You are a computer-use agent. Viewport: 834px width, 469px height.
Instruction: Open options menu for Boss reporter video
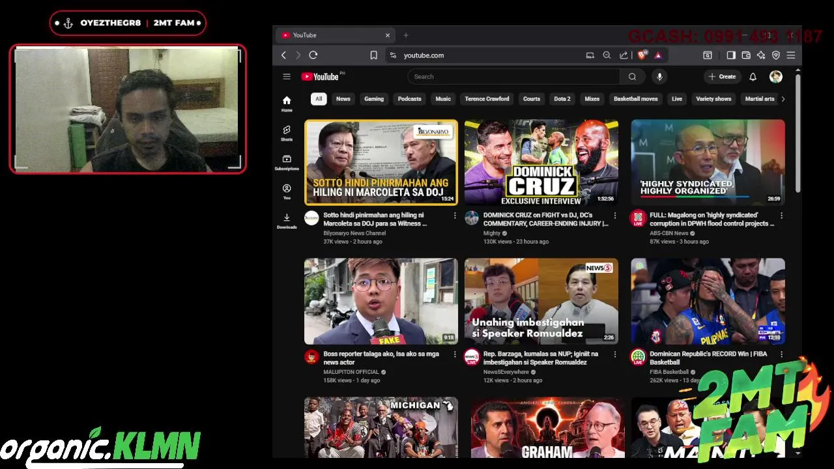tap(455, 354)
